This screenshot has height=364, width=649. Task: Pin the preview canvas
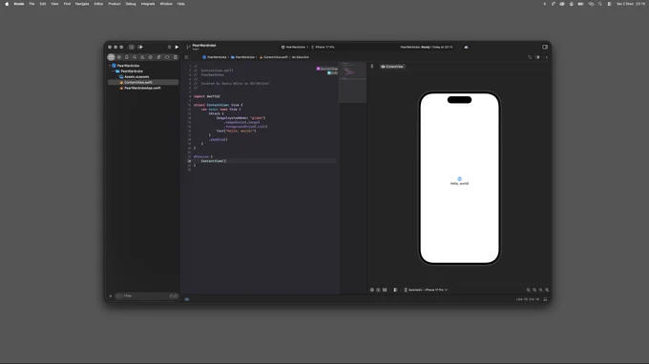[371, 67]
